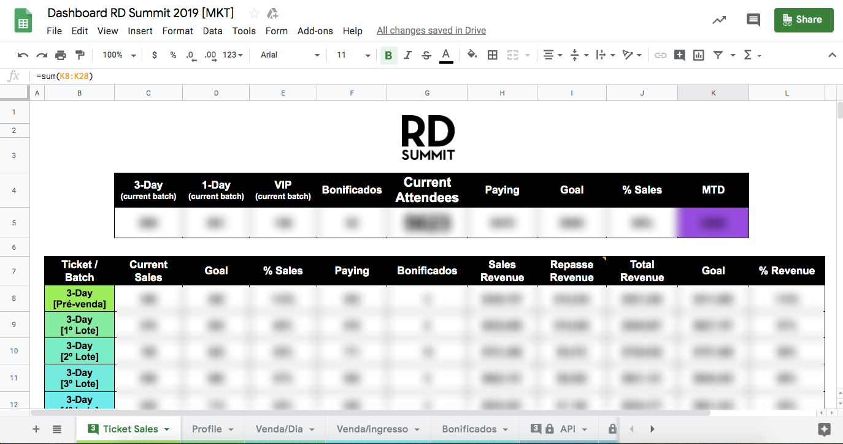Click the Redo arrow icon
The image size is (843, 444).
42,55
